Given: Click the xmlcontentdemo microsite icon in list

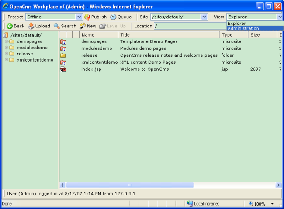Looking at the screenshot, I should point(63,62).
